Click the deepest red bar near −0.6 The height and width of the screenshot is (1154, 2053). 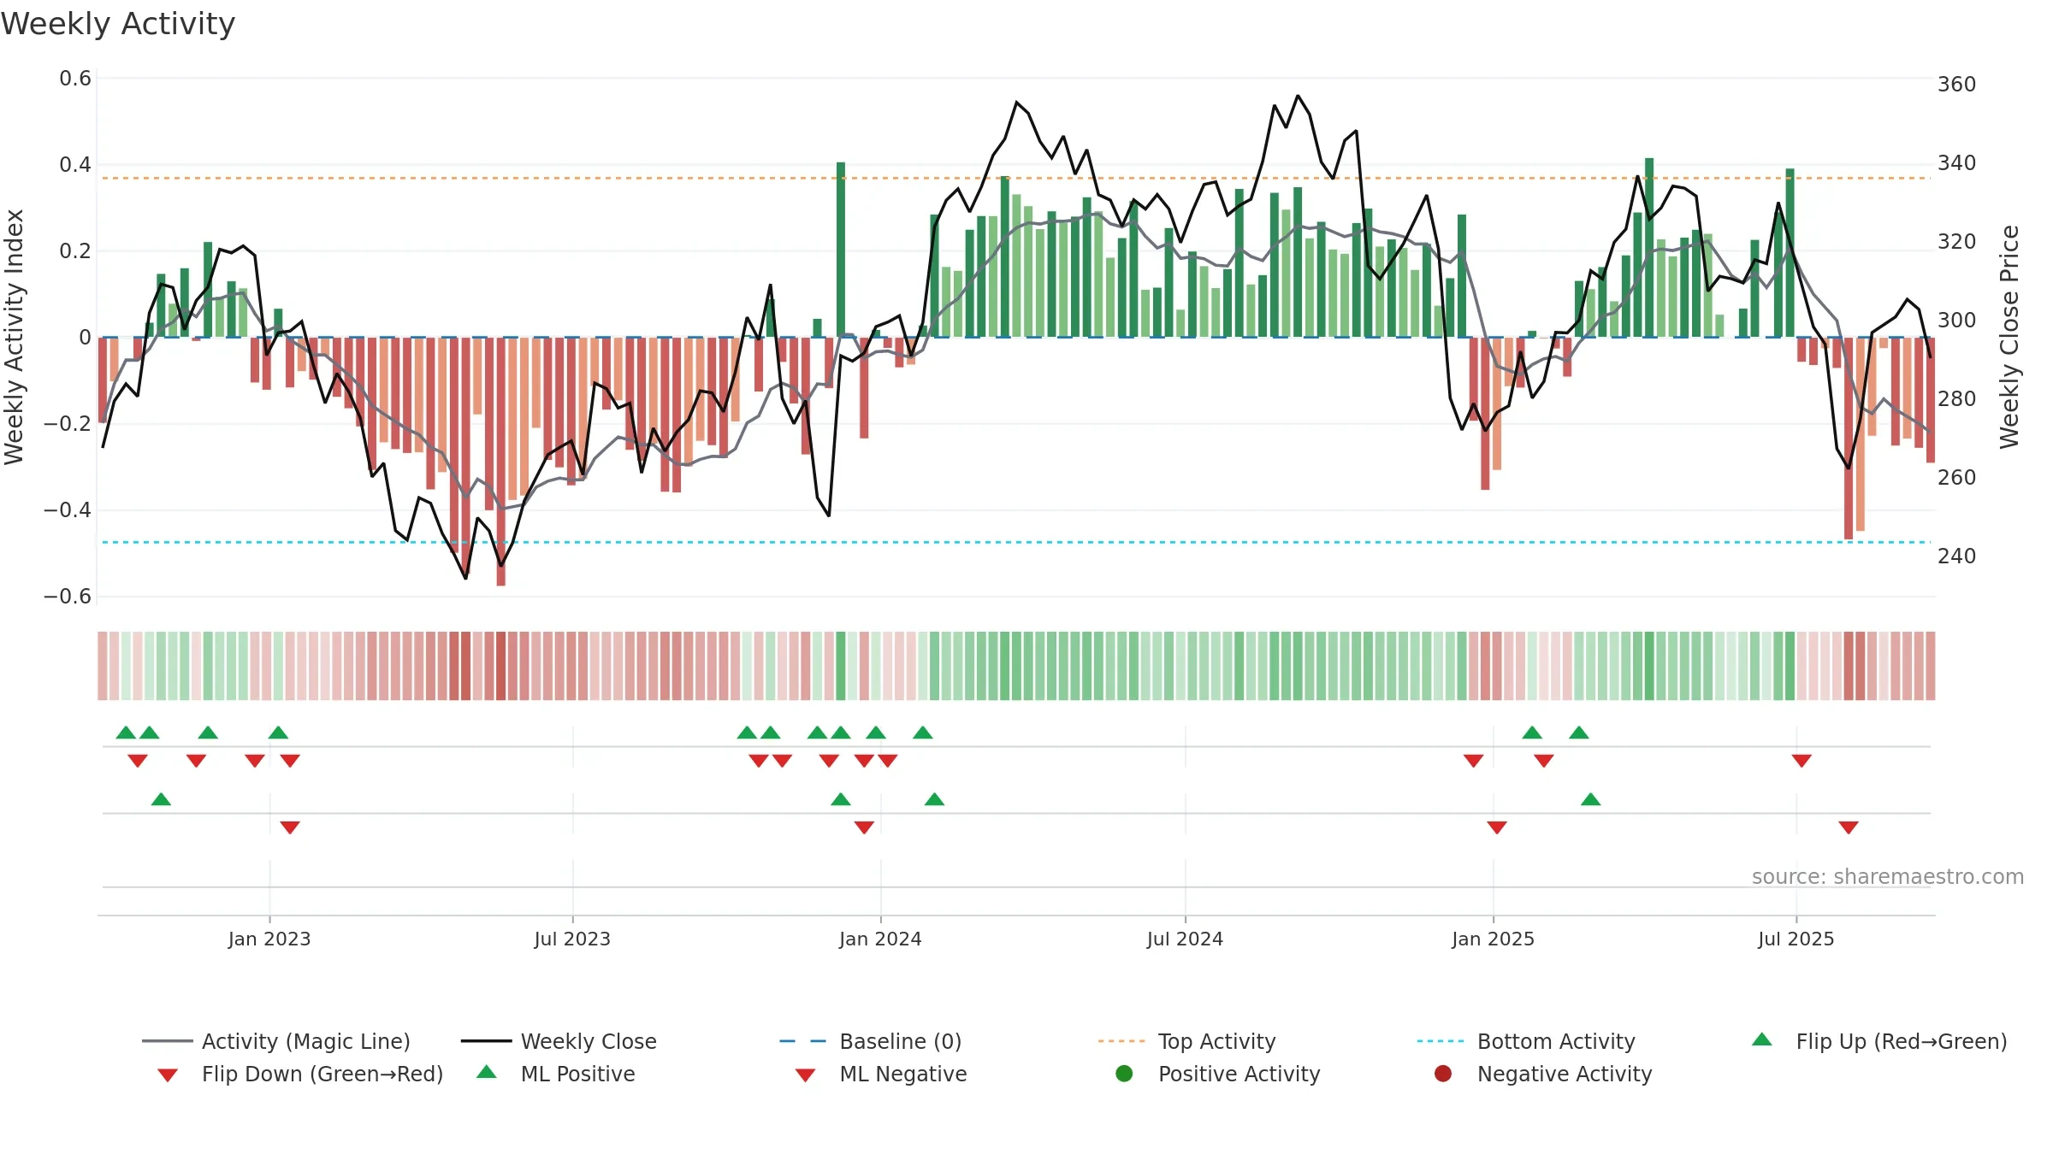click(500, 462)
